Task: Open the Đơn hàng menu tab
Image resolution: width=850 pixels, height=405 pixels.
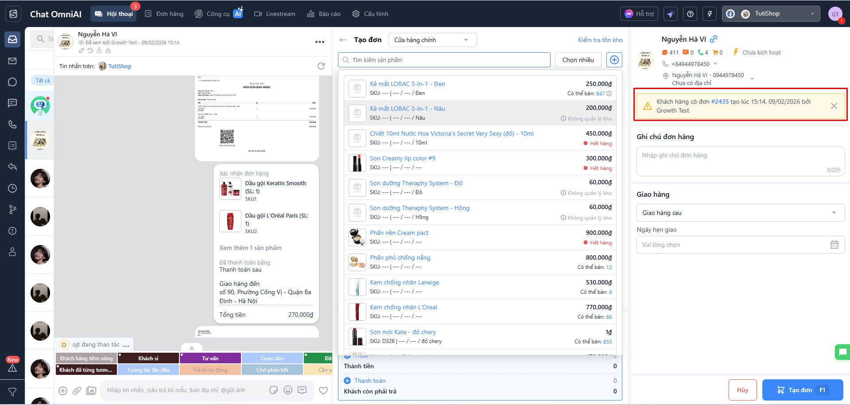Action: coord(164,14)
